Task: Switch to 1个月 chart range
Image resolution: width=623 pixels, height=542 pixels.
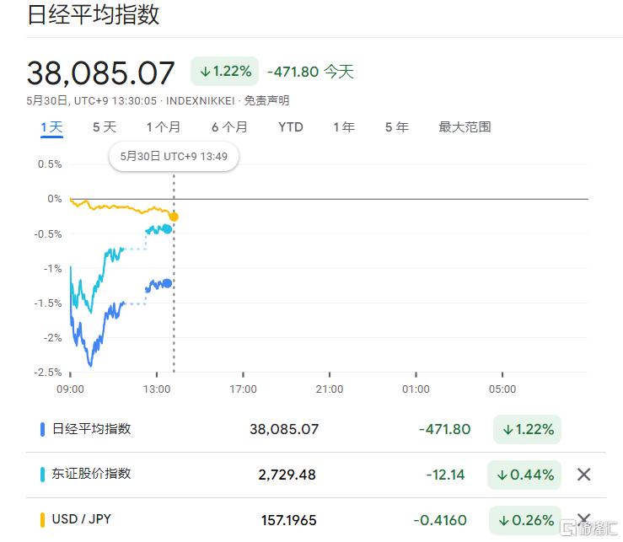Action: pyautogui.click(x=163, y=127)
